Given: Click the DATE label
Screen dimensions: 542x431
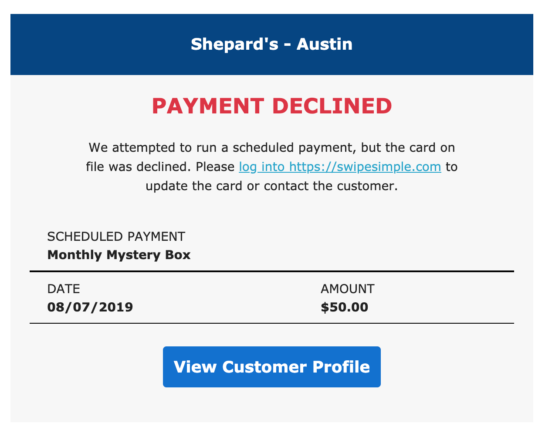Looking at the screenshot, I should click(x=64, y=289).
